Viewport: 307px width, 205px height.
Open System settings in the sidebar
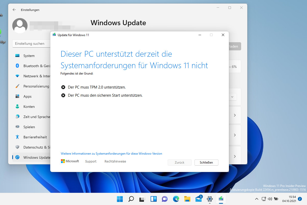31,56
